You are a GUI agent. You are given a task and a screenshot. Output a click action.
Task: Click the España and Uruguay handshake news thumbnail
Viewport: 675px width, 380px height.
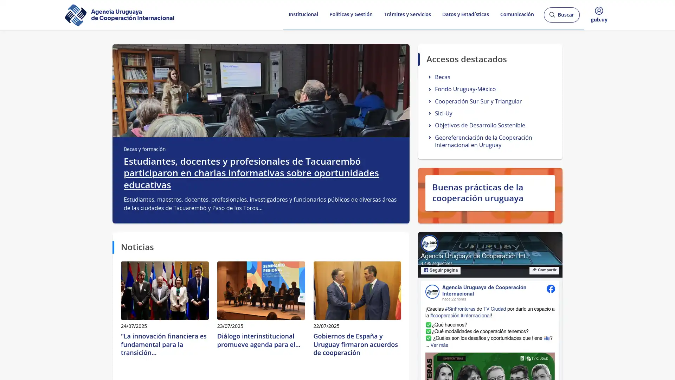[357, 291]
